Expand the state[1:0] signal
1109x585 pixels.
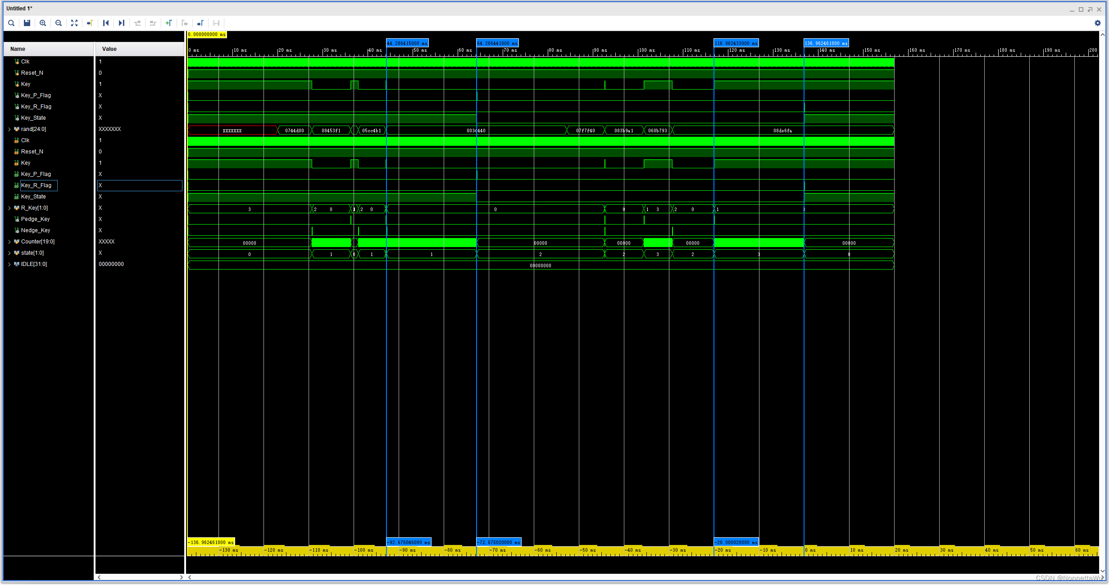point(9,253)
